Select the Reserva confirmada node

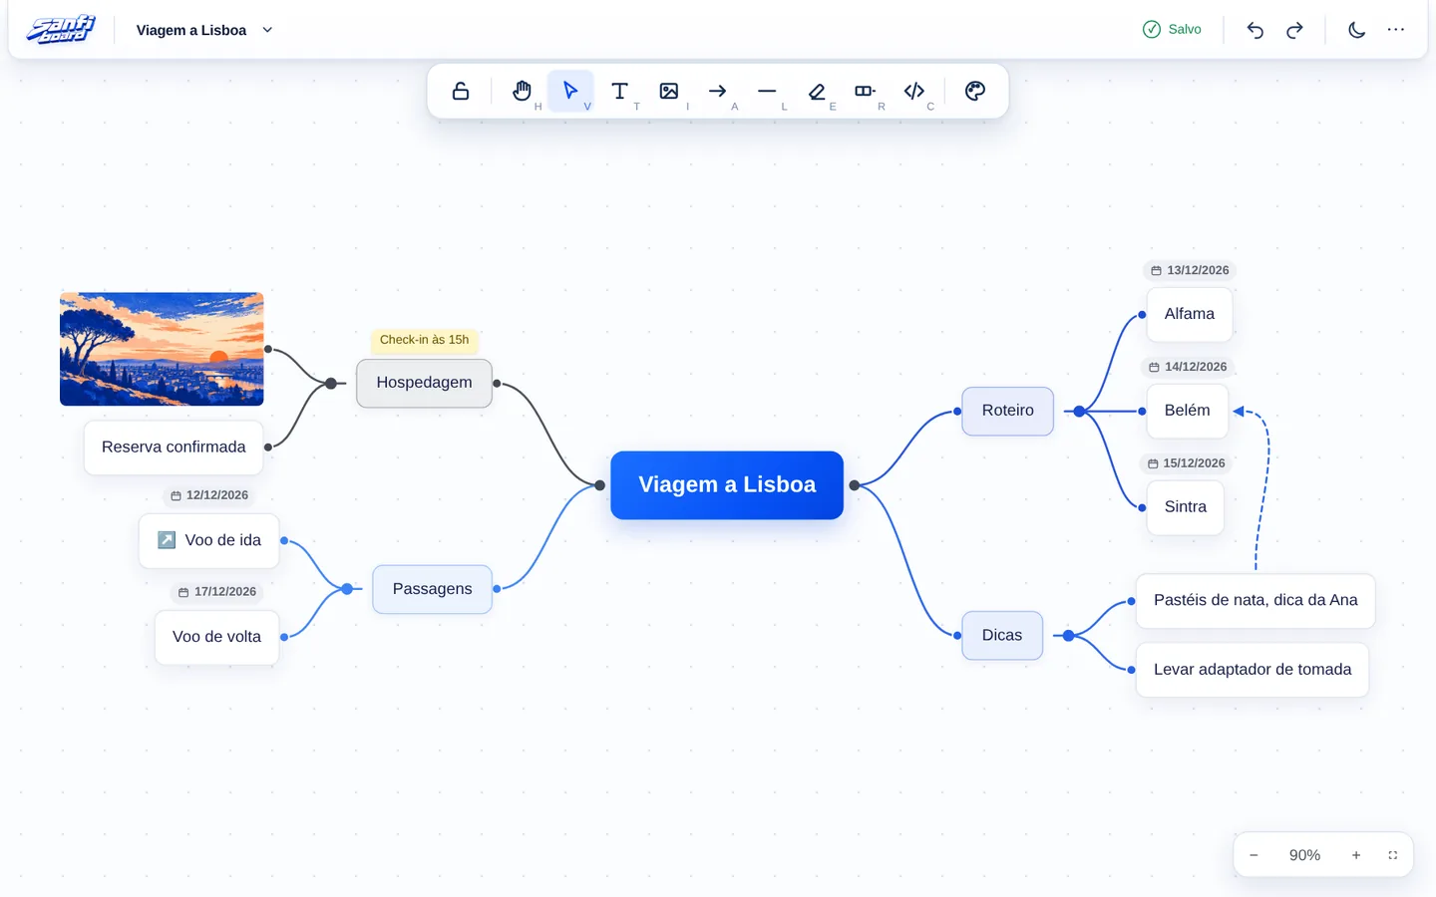(x=174, y=448)
